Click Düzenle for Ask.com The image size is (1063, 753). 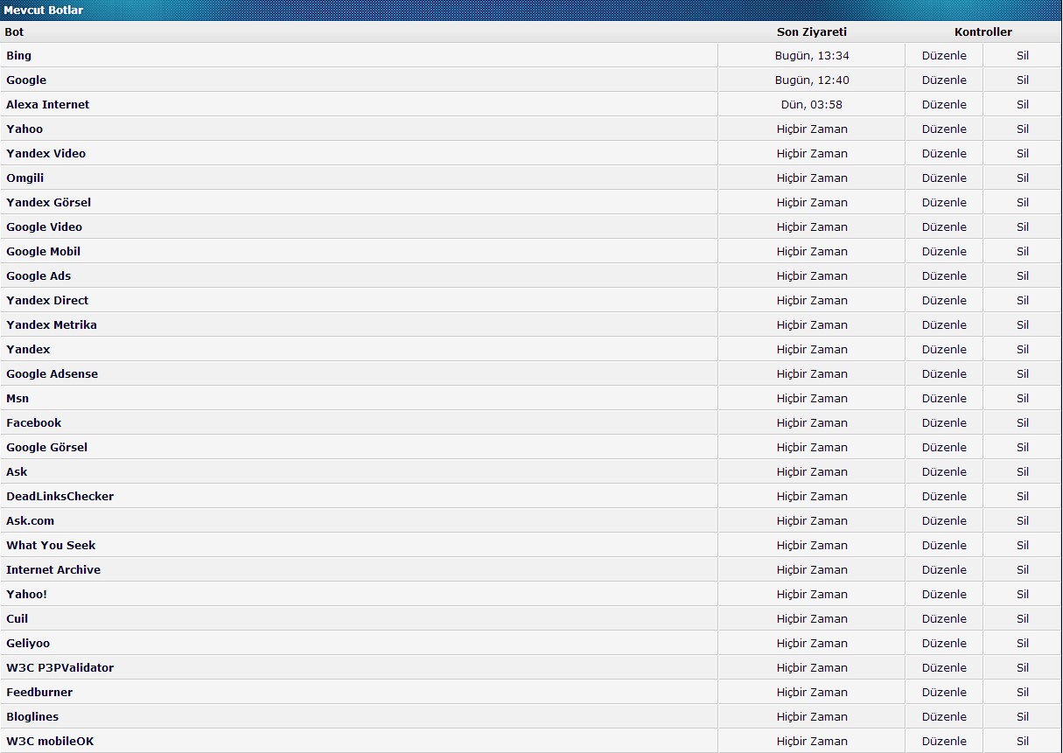tap(944, 520)
